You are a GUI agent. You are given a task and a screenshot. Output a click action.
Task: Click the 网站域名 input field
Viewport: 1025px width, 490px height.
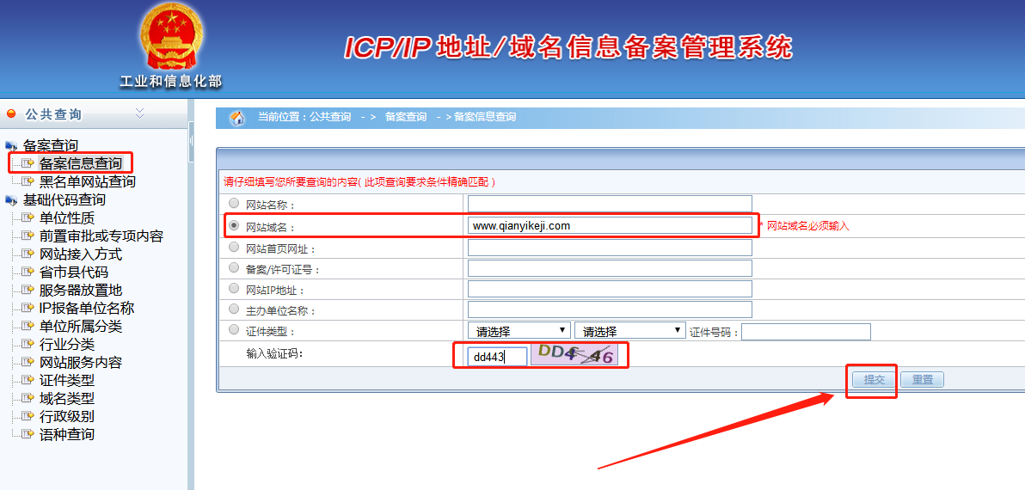(610, 226)
